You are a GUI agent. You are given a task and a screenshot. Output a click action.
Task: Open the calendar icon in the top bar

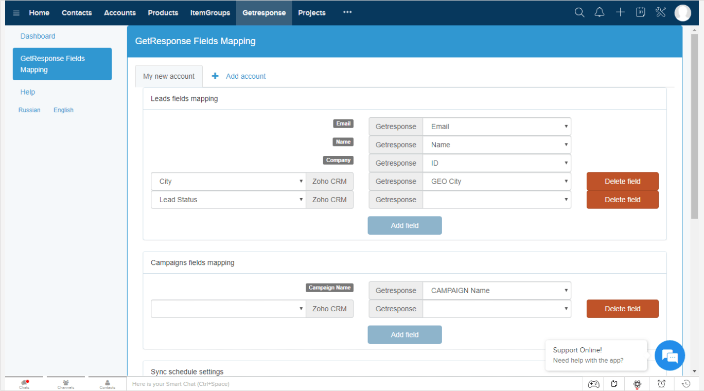[640, 12]
